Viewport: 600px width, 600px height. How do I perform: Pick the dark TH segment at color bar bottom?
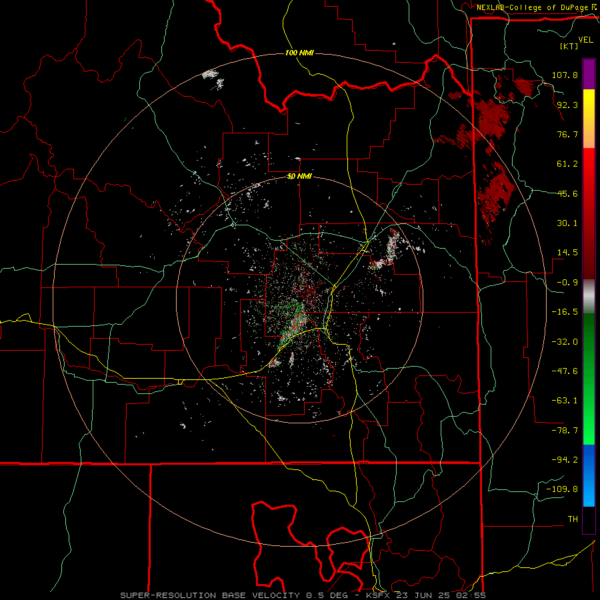pos(589,520)
